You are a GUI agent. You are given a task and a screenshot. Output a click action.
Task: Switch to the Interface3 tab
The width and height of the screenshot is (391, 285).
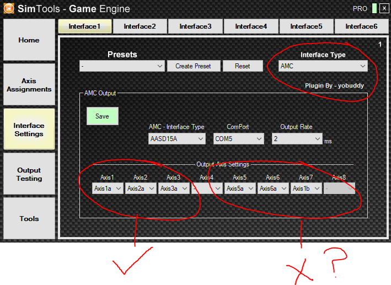point(195,26)
